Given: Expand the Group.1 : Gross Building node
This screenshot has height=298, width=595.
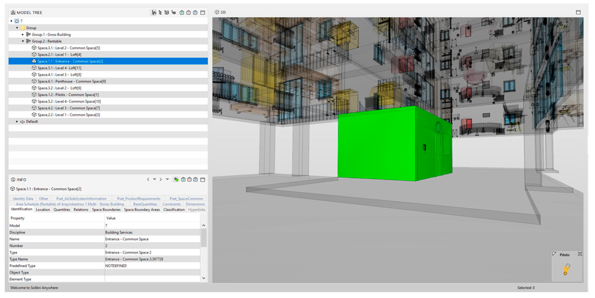Looking at the screenshot, I should [x=23, y=35].
